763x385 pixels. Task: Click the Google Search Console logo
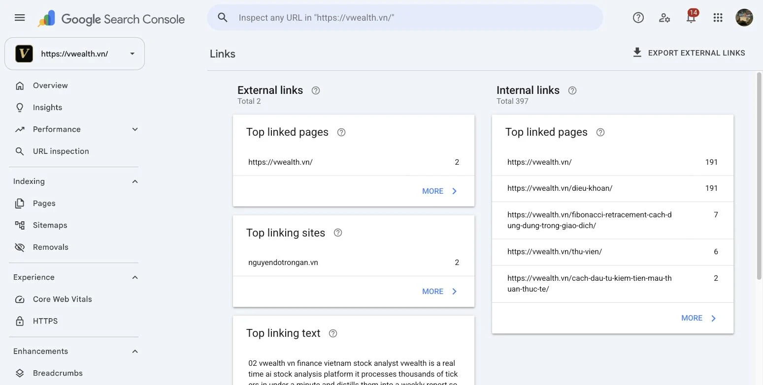pyautogui.click(x=111, y=19)
